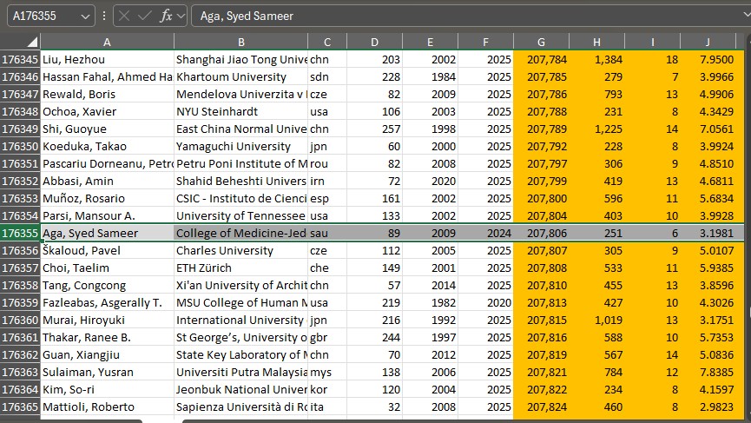The width and height of the screenshot is (751, 423).
Task: Expand the dropdown next to the fx icon
Action: (181, 17)
